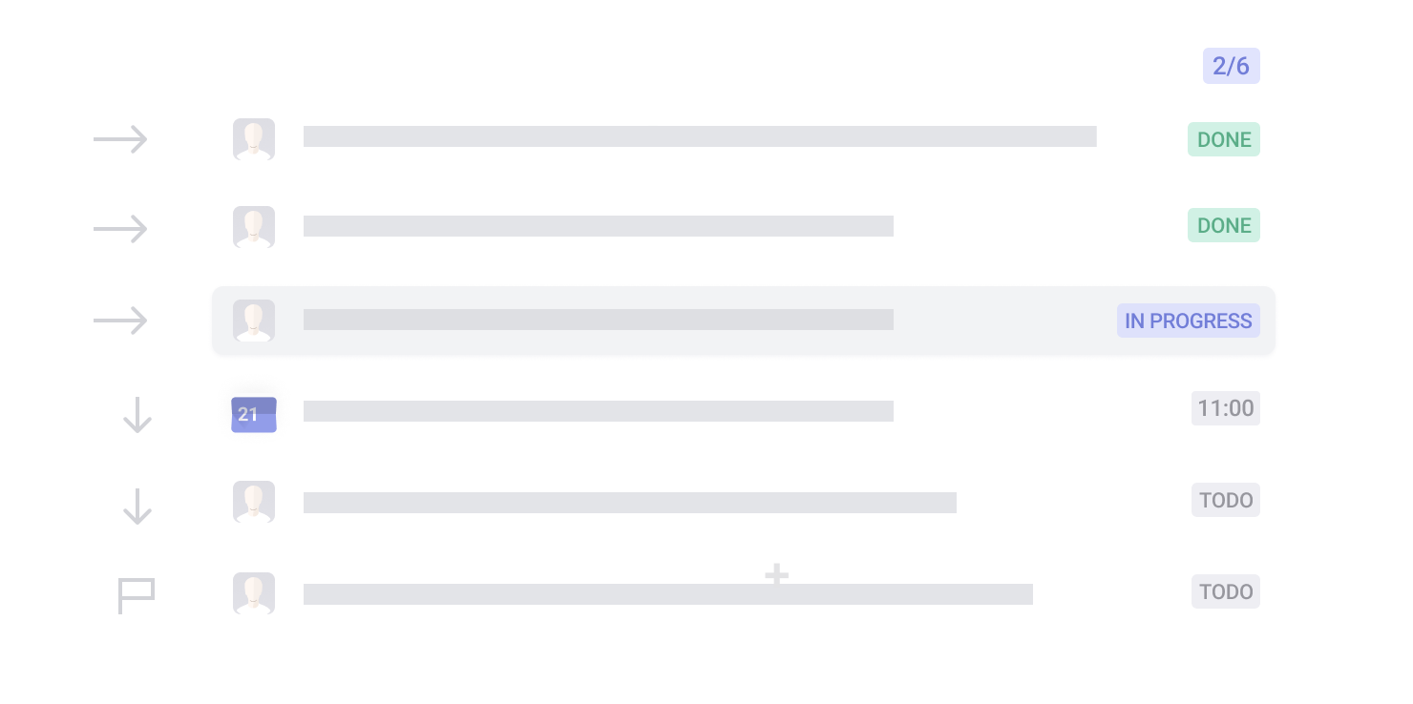Click the 11:00 time badge
The image size is (1413, 704).
[1226, 408]
